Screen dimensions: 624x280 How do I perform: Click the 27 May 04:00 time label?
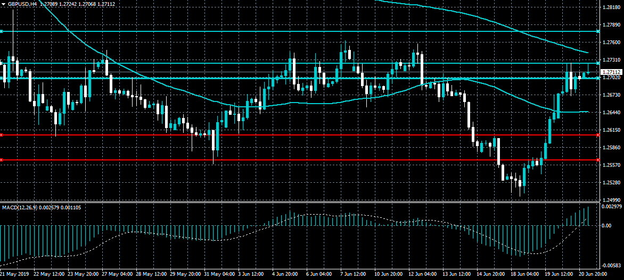pos(116,275)
